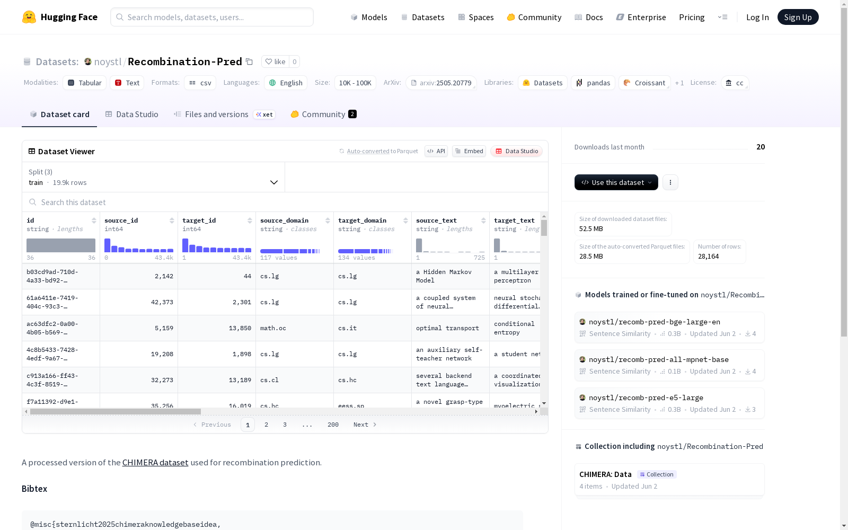Select the English language tag
The width and height of the screenshot is (848, 530).
286,83
